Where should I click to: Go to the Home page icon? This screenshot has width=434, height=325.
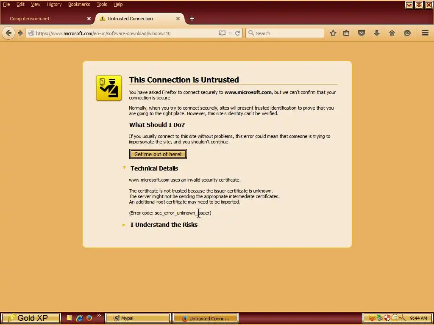coord(392,33)
